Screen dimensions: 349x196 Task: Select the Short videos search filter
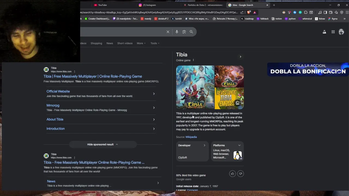(125, 43)
